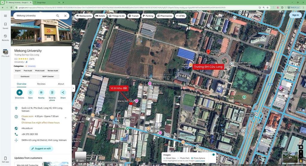Switch to the About tab
This screenshot has width=306, height=166.
[x=61, y=84]
